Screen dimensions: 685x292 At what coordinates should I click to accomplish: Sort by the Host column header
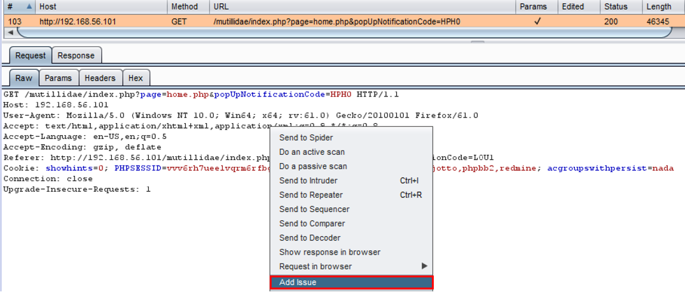pyautogui.click(x=101, y=6)
